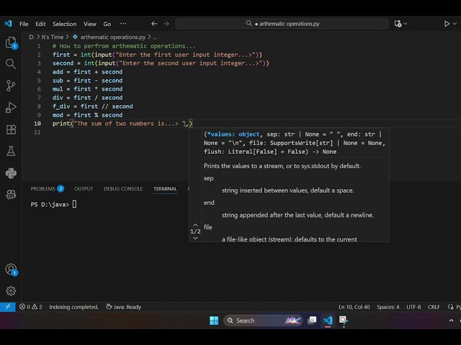Viewport: 461px width, 345px height.
Task: Select language mode braces icon in status bar
Action: [x=450, y=307]
